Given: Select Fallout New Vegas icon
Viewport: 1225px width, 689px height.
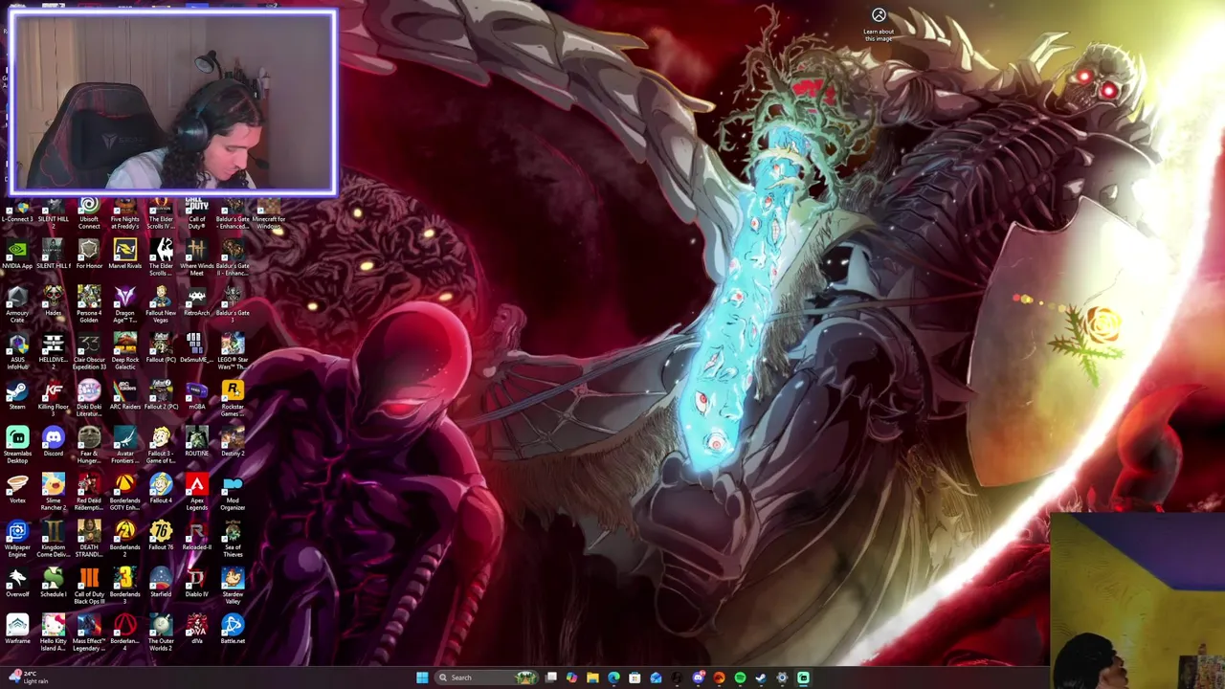Looking at the screenshot, I should 161,305.
